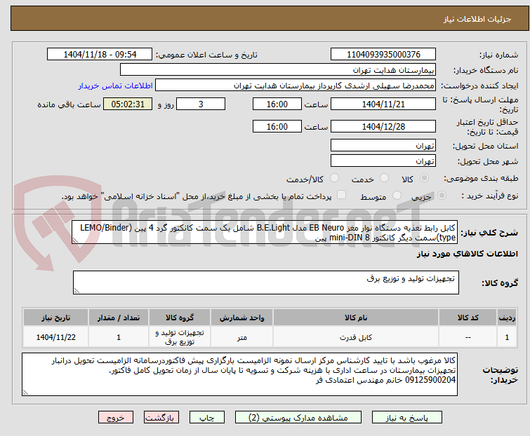This screenshot has height=436, width=530.
Task: Click the resize handle of گروه کالا textbox
Action: [77, 291]
